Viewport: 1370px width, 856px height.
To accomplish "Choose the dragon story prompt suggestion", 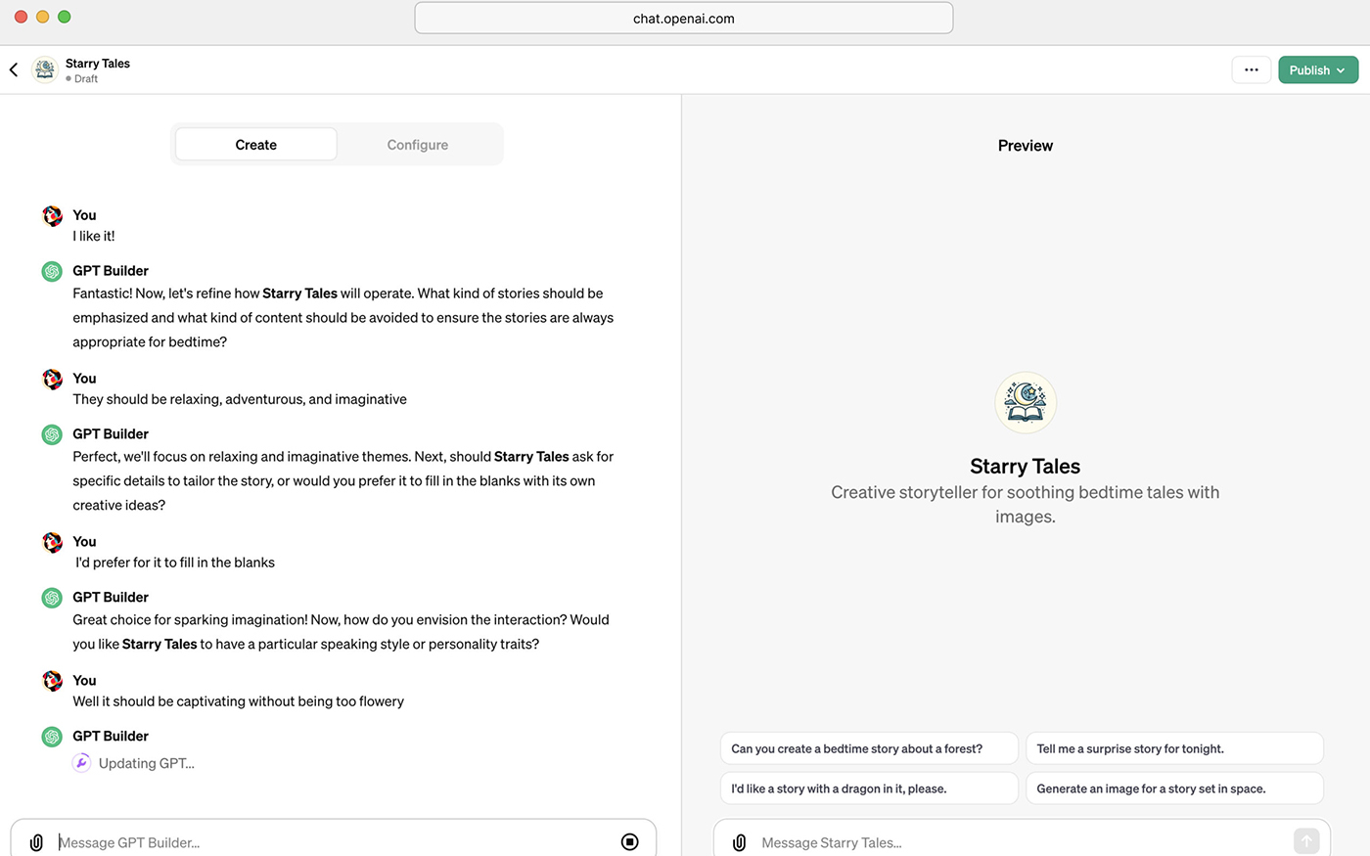I will click(x=869, y=788).
